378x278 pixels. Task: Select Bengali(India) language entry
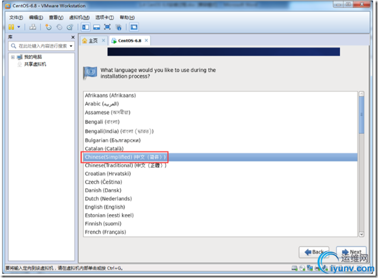point(220,131)
